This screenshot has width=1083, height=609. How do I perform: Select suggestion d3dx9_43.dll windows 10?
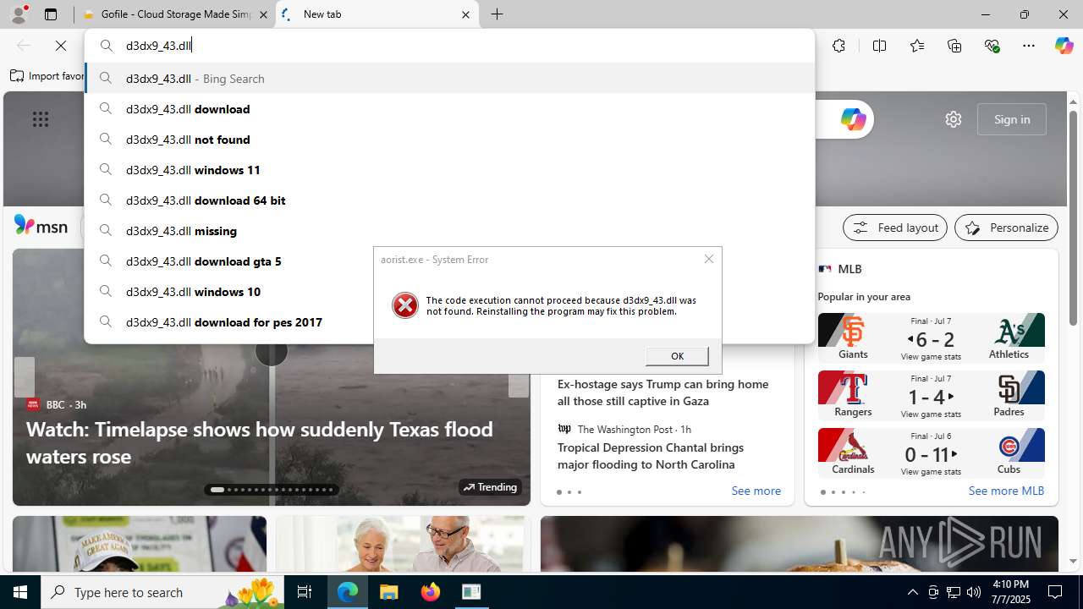[228, 292]
